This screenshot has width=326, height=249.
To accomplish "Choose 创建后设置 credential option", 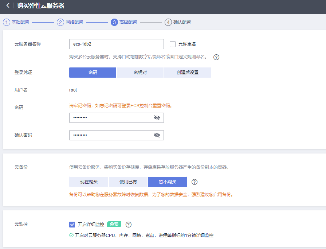I will pos(188,73).
